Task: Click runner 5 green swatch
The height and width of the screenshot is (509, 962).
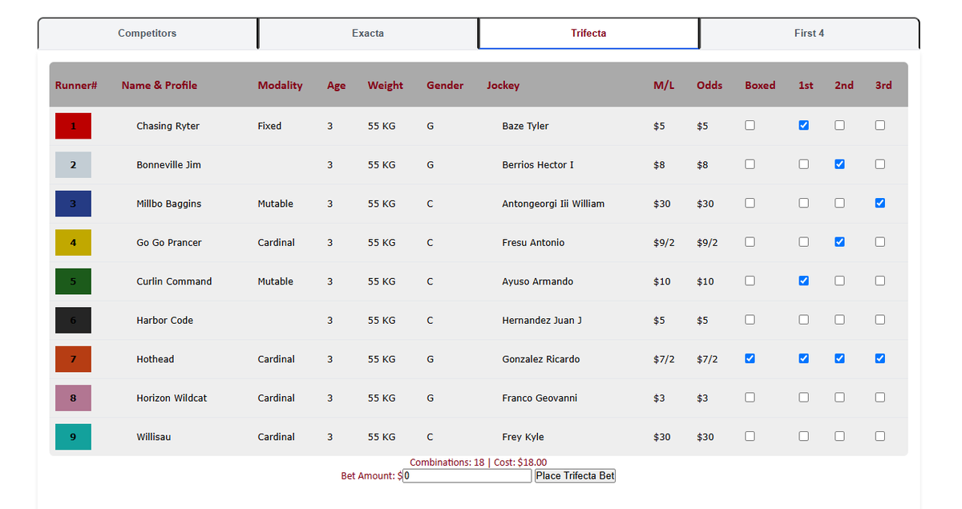Action: click(73, 281)
